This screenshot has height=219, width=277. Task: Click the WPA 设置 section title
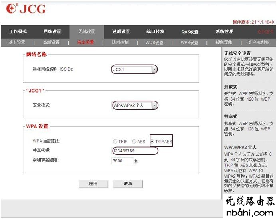click(x=37, y=126)
